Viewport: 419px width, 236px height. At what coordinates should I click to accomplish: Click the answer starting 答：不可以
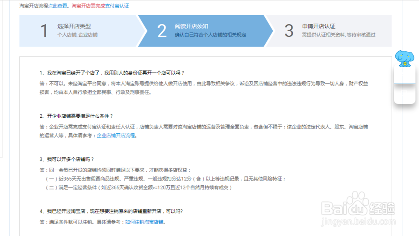click(x=204, y=88)
